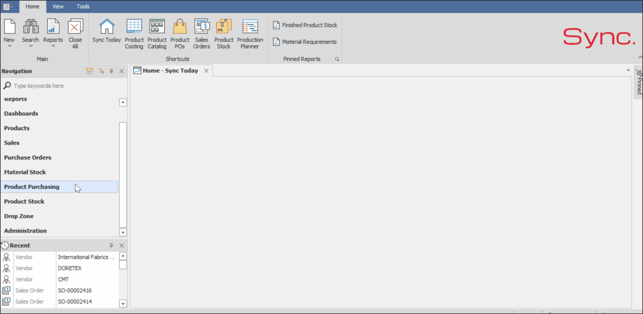Viewport: 643px width, 314px height.
Task: Open the Pinned side panel
Action: pyautogui.click(x=639, y=82)
